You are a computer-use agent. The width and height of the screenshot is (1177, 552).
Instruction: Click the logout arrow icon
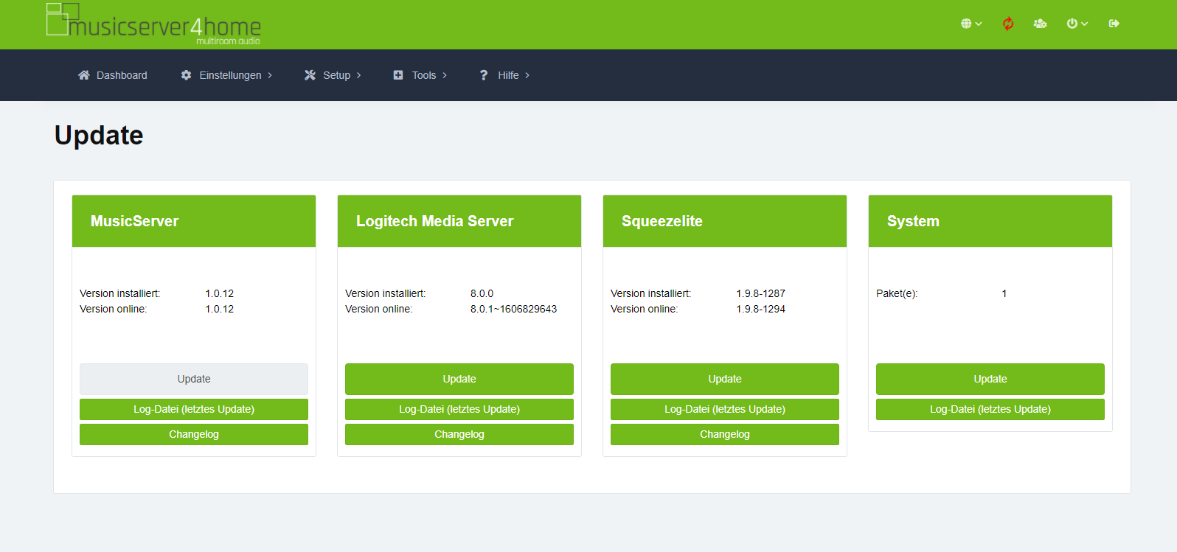point(1114,24)
